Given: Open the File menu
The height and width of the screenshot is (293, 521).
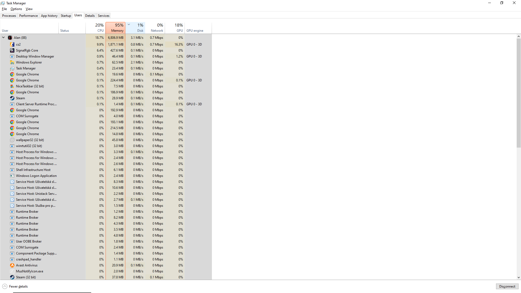Looking at the screenshot, I should tap(4, 9).
